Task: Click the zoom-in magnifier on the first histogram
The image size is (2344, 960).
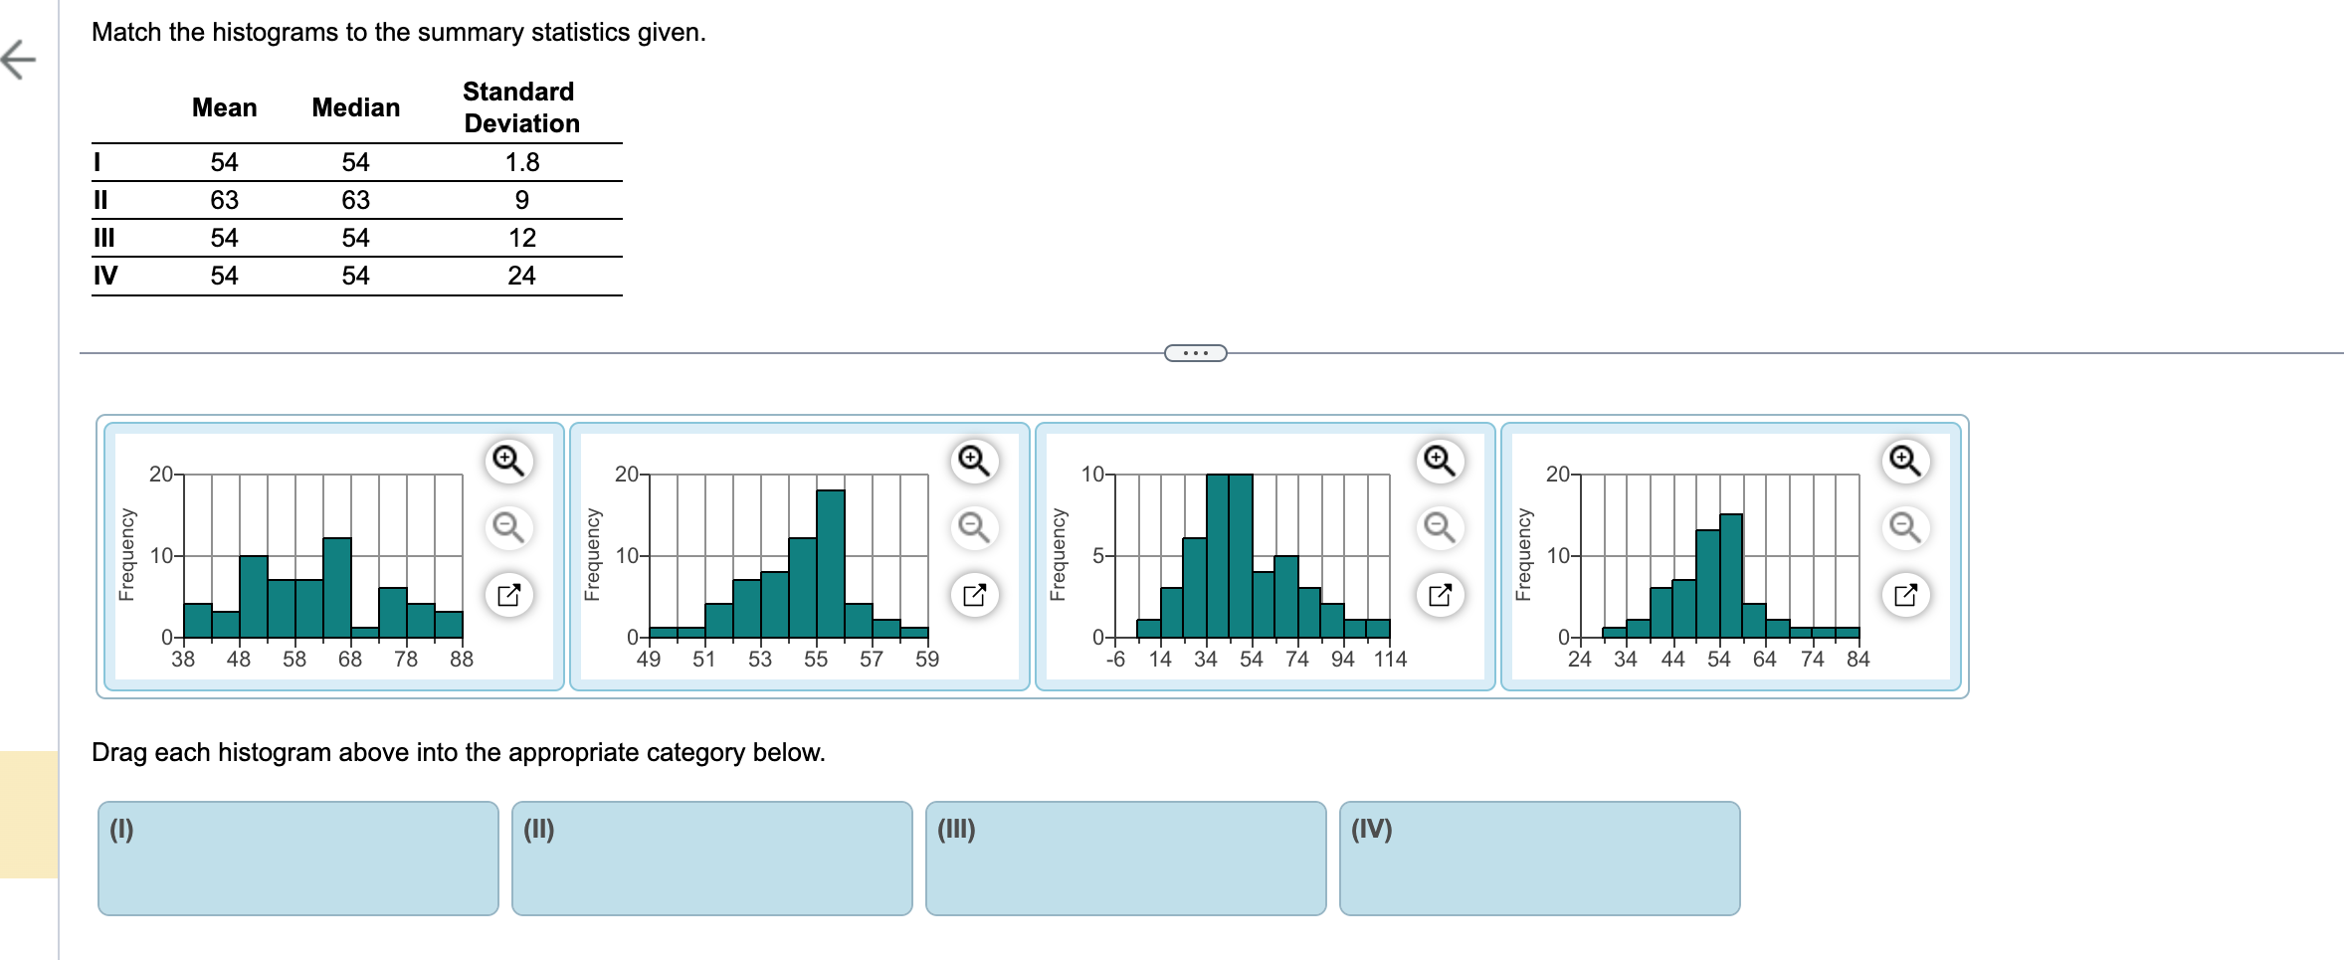Action: click(x=507, y=461)
